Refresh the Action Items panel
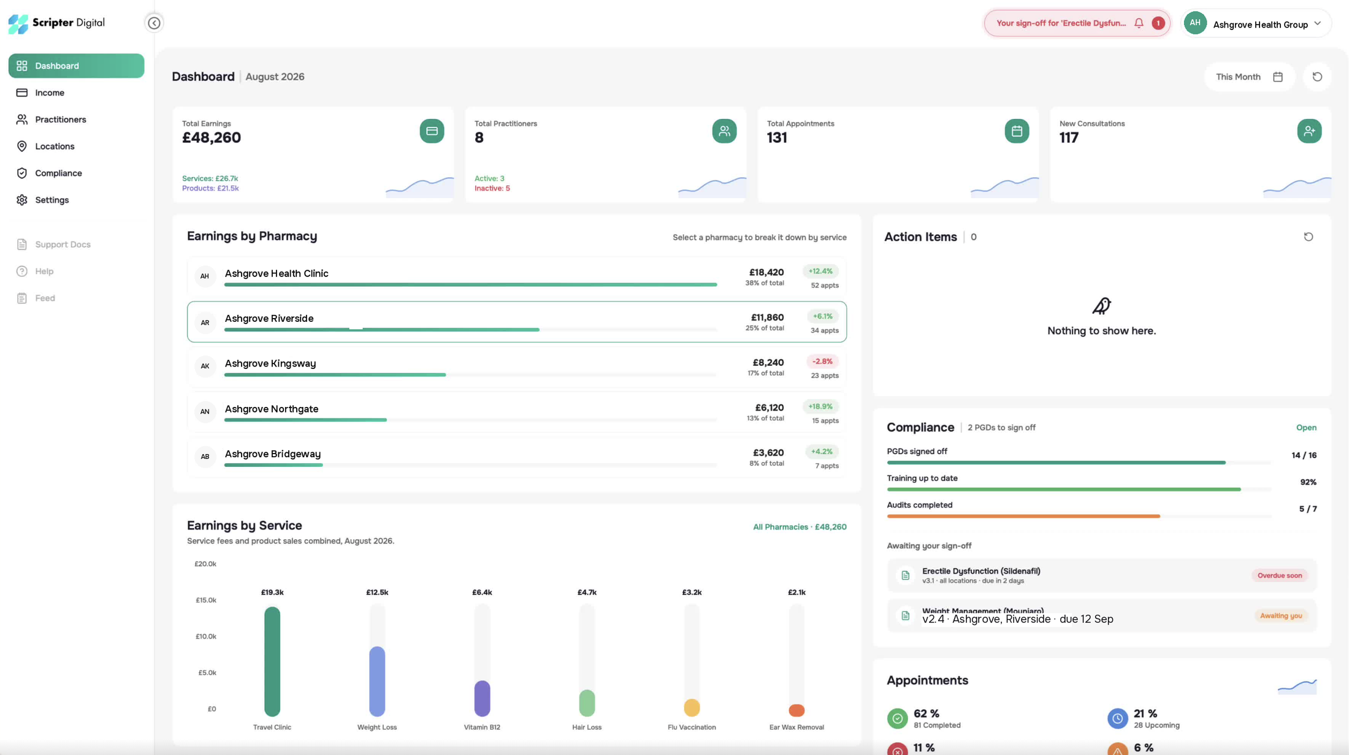The image size is (1349, 755). pos(1309,237)
